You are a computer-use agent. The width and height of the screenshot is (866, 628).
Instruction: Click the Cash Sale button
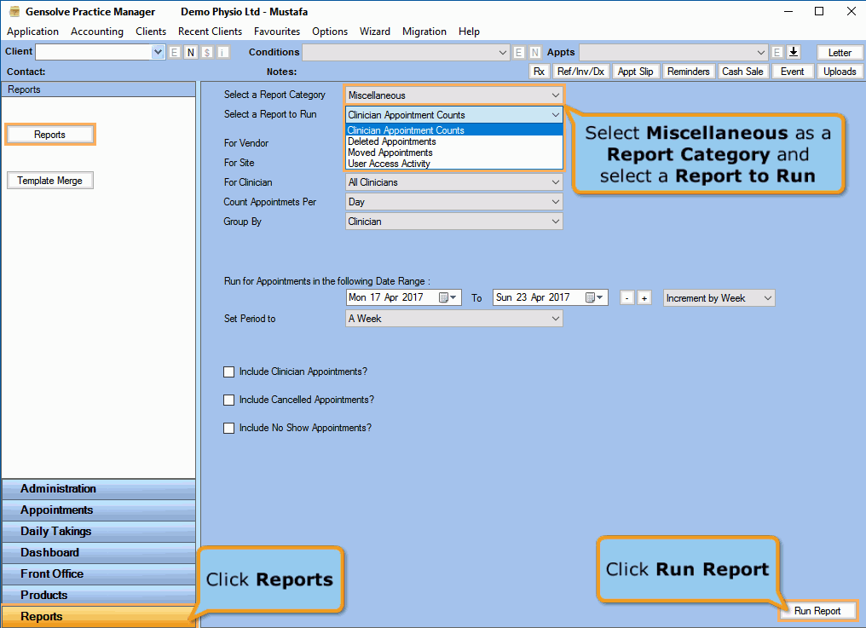(x=742, y=72)
